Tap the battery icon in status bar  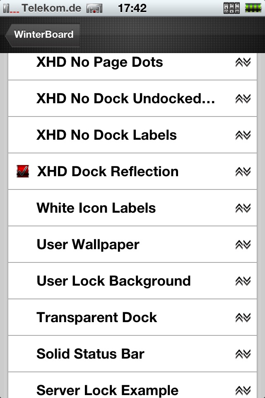pos(252,7)
